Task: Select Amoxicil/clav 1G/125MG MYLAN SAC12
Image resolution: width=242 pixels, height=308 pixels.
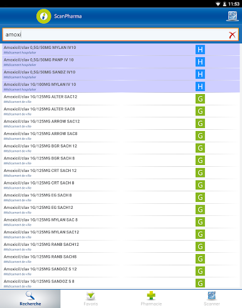Action: click(x=121, y=234)
